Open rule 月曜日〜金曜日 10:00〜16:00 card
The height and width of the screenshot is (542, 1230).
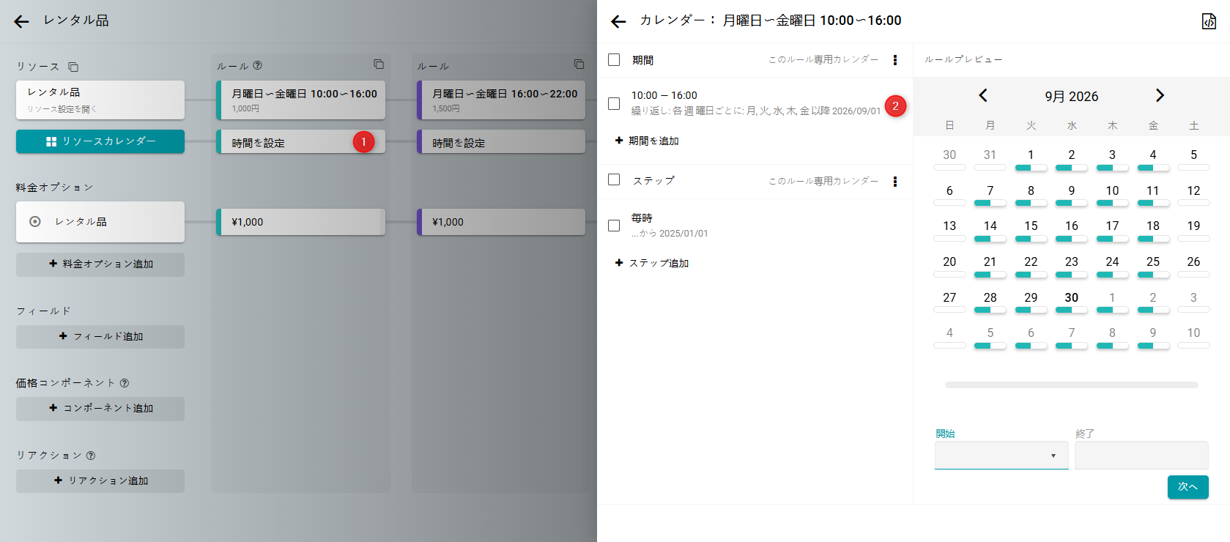pos(301,100)
